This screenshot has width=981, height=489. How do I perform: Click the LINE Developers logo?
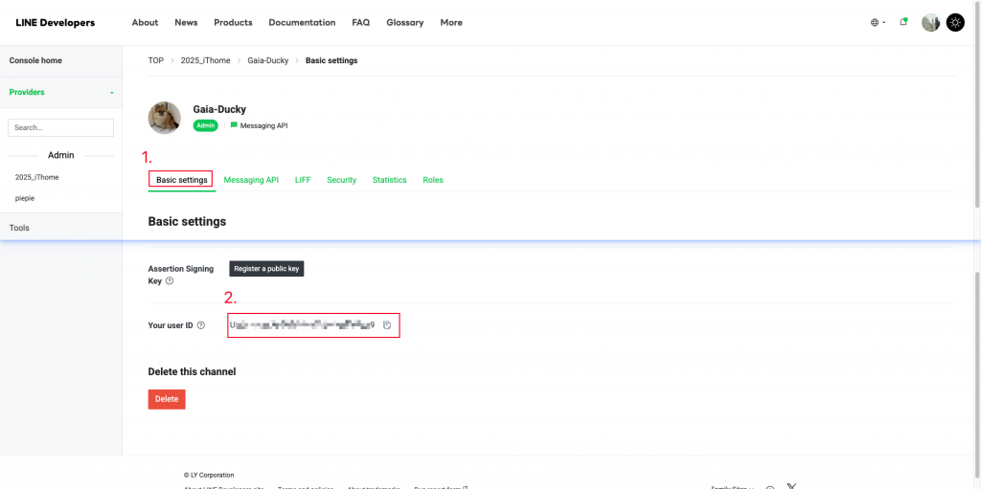point(55,23)
